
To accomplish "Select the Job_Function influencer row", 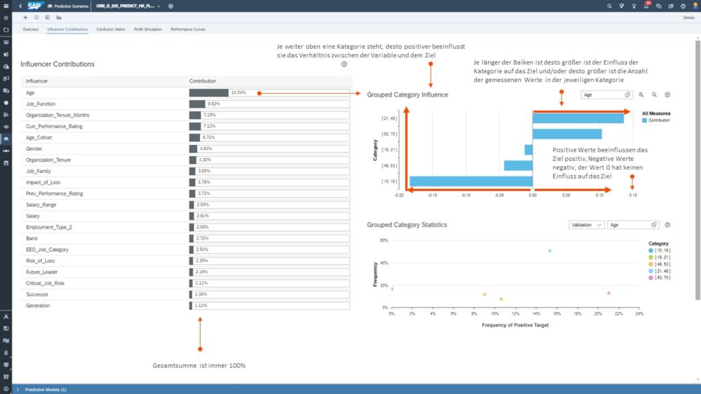I will click(x=103, y=104).
